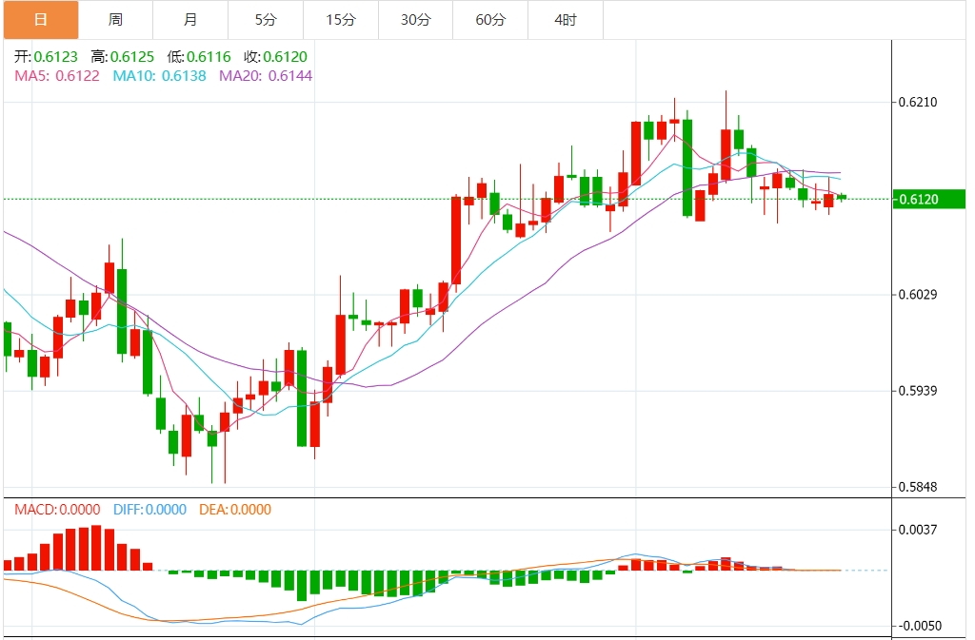Screen dimensions: 975x640
Task: Switch to the 4时 timeframe tab
Action: click(565, 19)
